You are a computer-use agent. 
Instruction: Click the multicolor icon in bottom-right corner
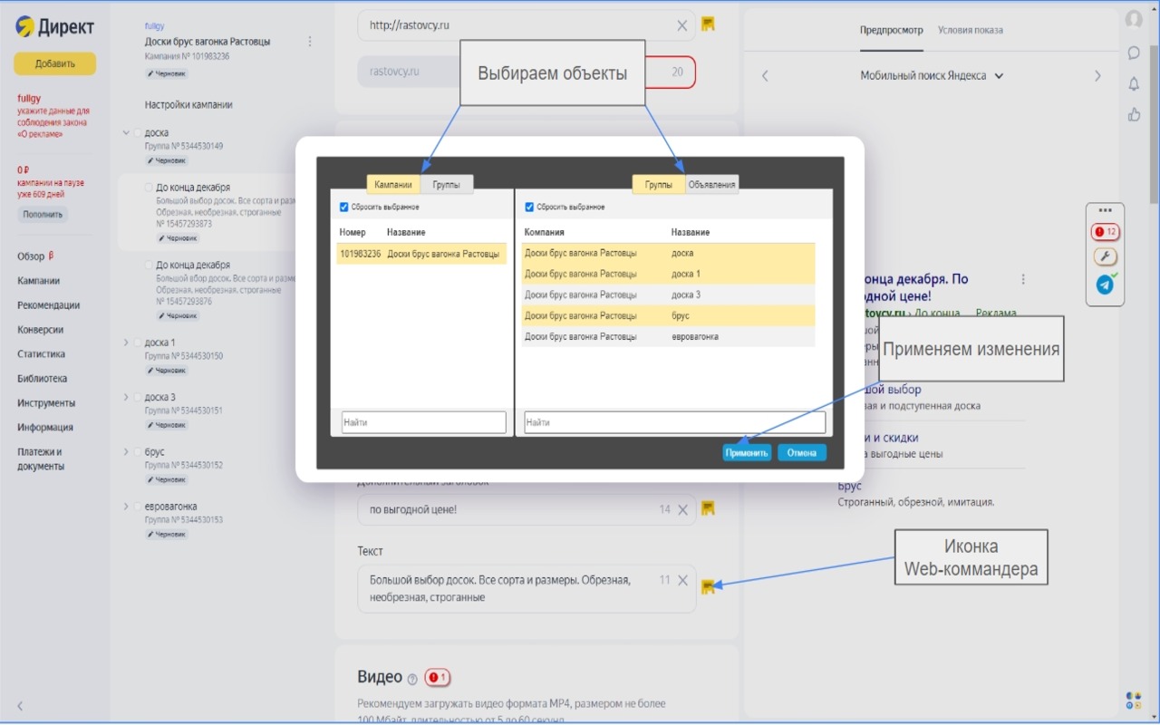click(1134, 701)
